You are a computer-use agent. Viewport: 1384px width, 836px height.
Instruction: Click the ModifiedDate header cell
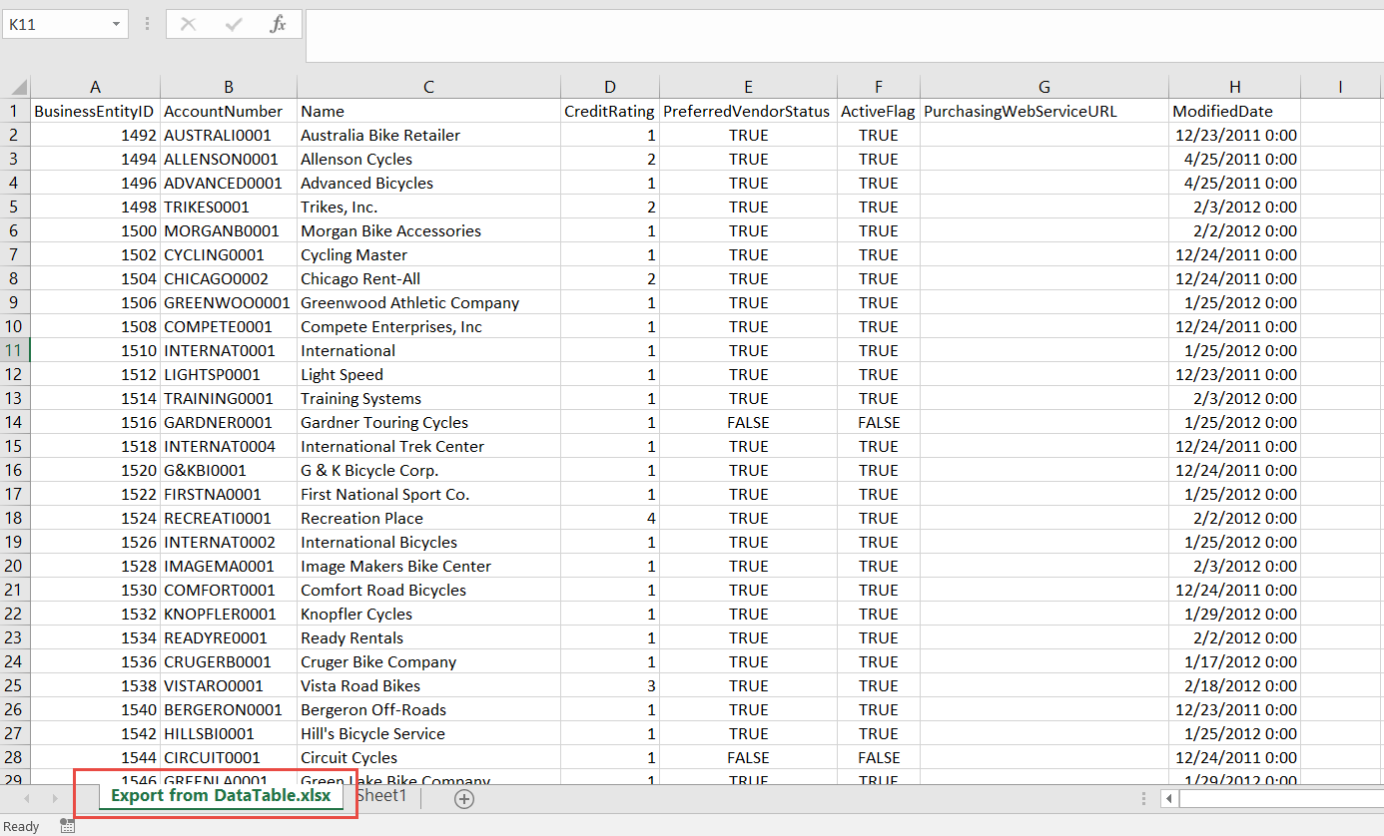[1235, 111]
